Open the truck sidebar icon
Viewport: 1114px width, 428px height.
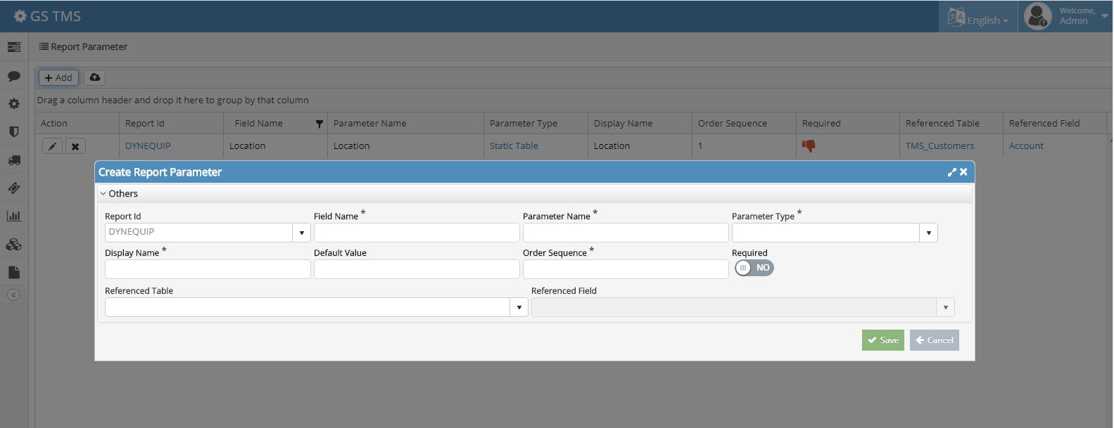(13, 160)
